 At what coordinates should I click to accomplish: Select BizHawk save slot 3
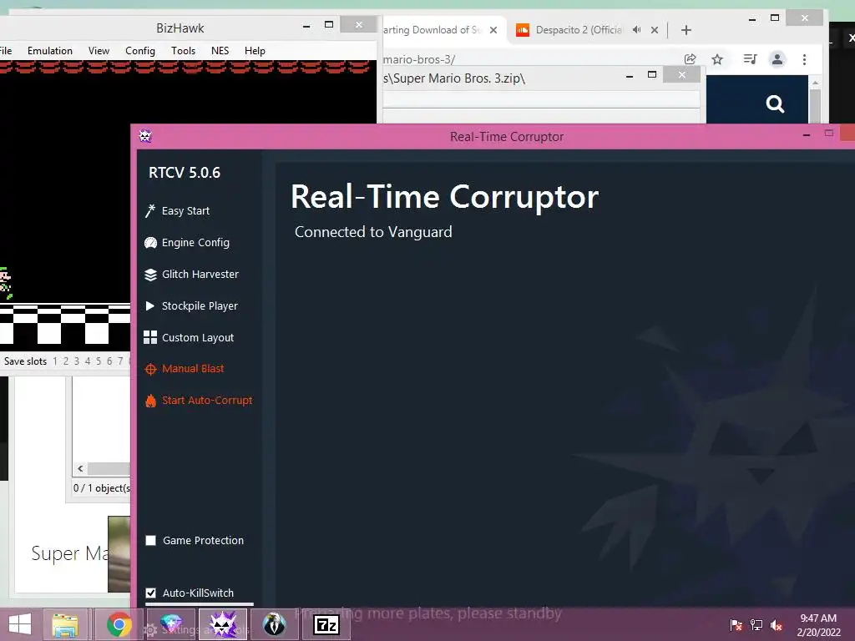click(x=76, y=361)
